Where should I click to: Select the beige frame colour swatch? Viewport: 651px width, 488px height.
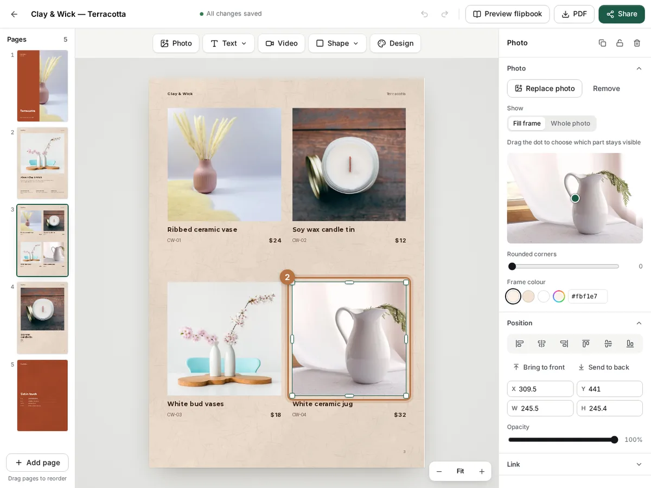click(x=528, y=297)
